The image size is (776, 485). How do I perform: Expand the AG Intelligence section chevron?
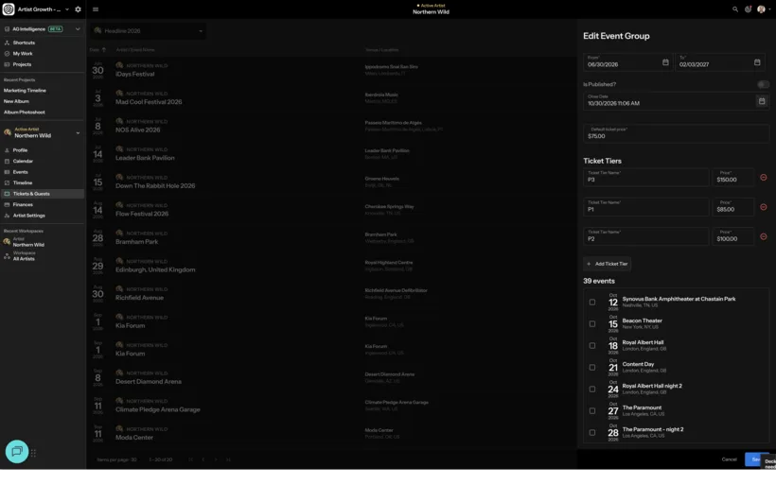coord(78,29)
